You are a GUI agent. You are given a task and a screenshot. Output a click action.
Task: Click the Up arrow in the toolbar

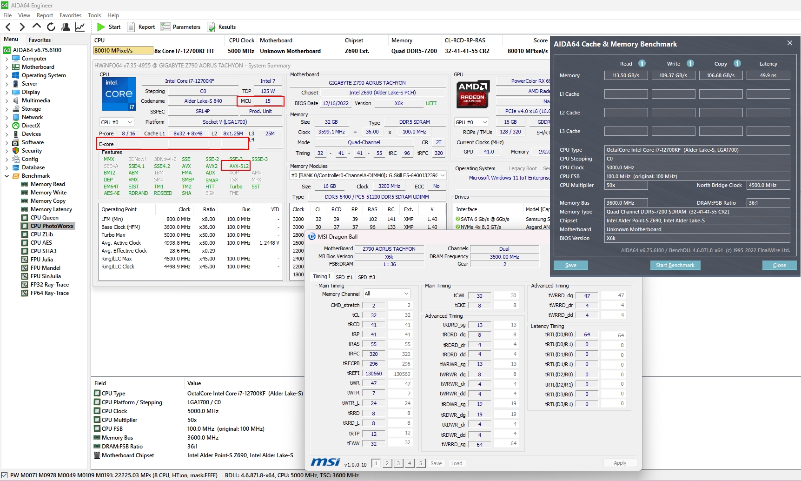[x=37, y=26]
